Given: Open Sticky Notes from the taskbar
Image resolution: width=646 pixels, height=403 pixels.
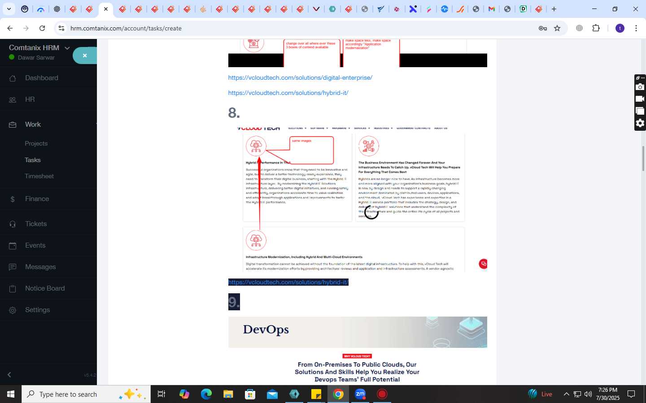Looking at the screenshot, I should pyautogui.click(x=316, y=394).
